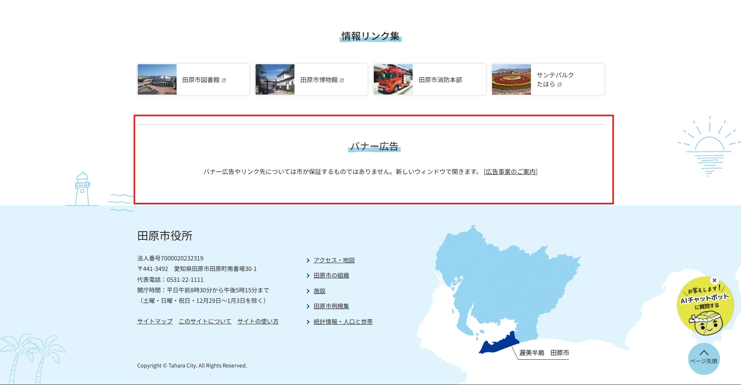Open the 田原市消防本部 link
Screen dimensions: 741x385
click(x=429, y=79)
